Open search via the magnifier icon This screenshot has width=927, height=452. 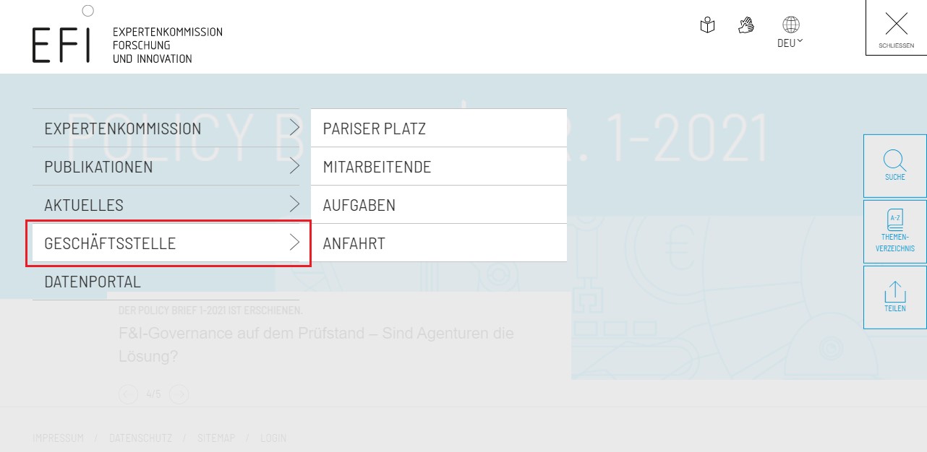tap(894, 165)
